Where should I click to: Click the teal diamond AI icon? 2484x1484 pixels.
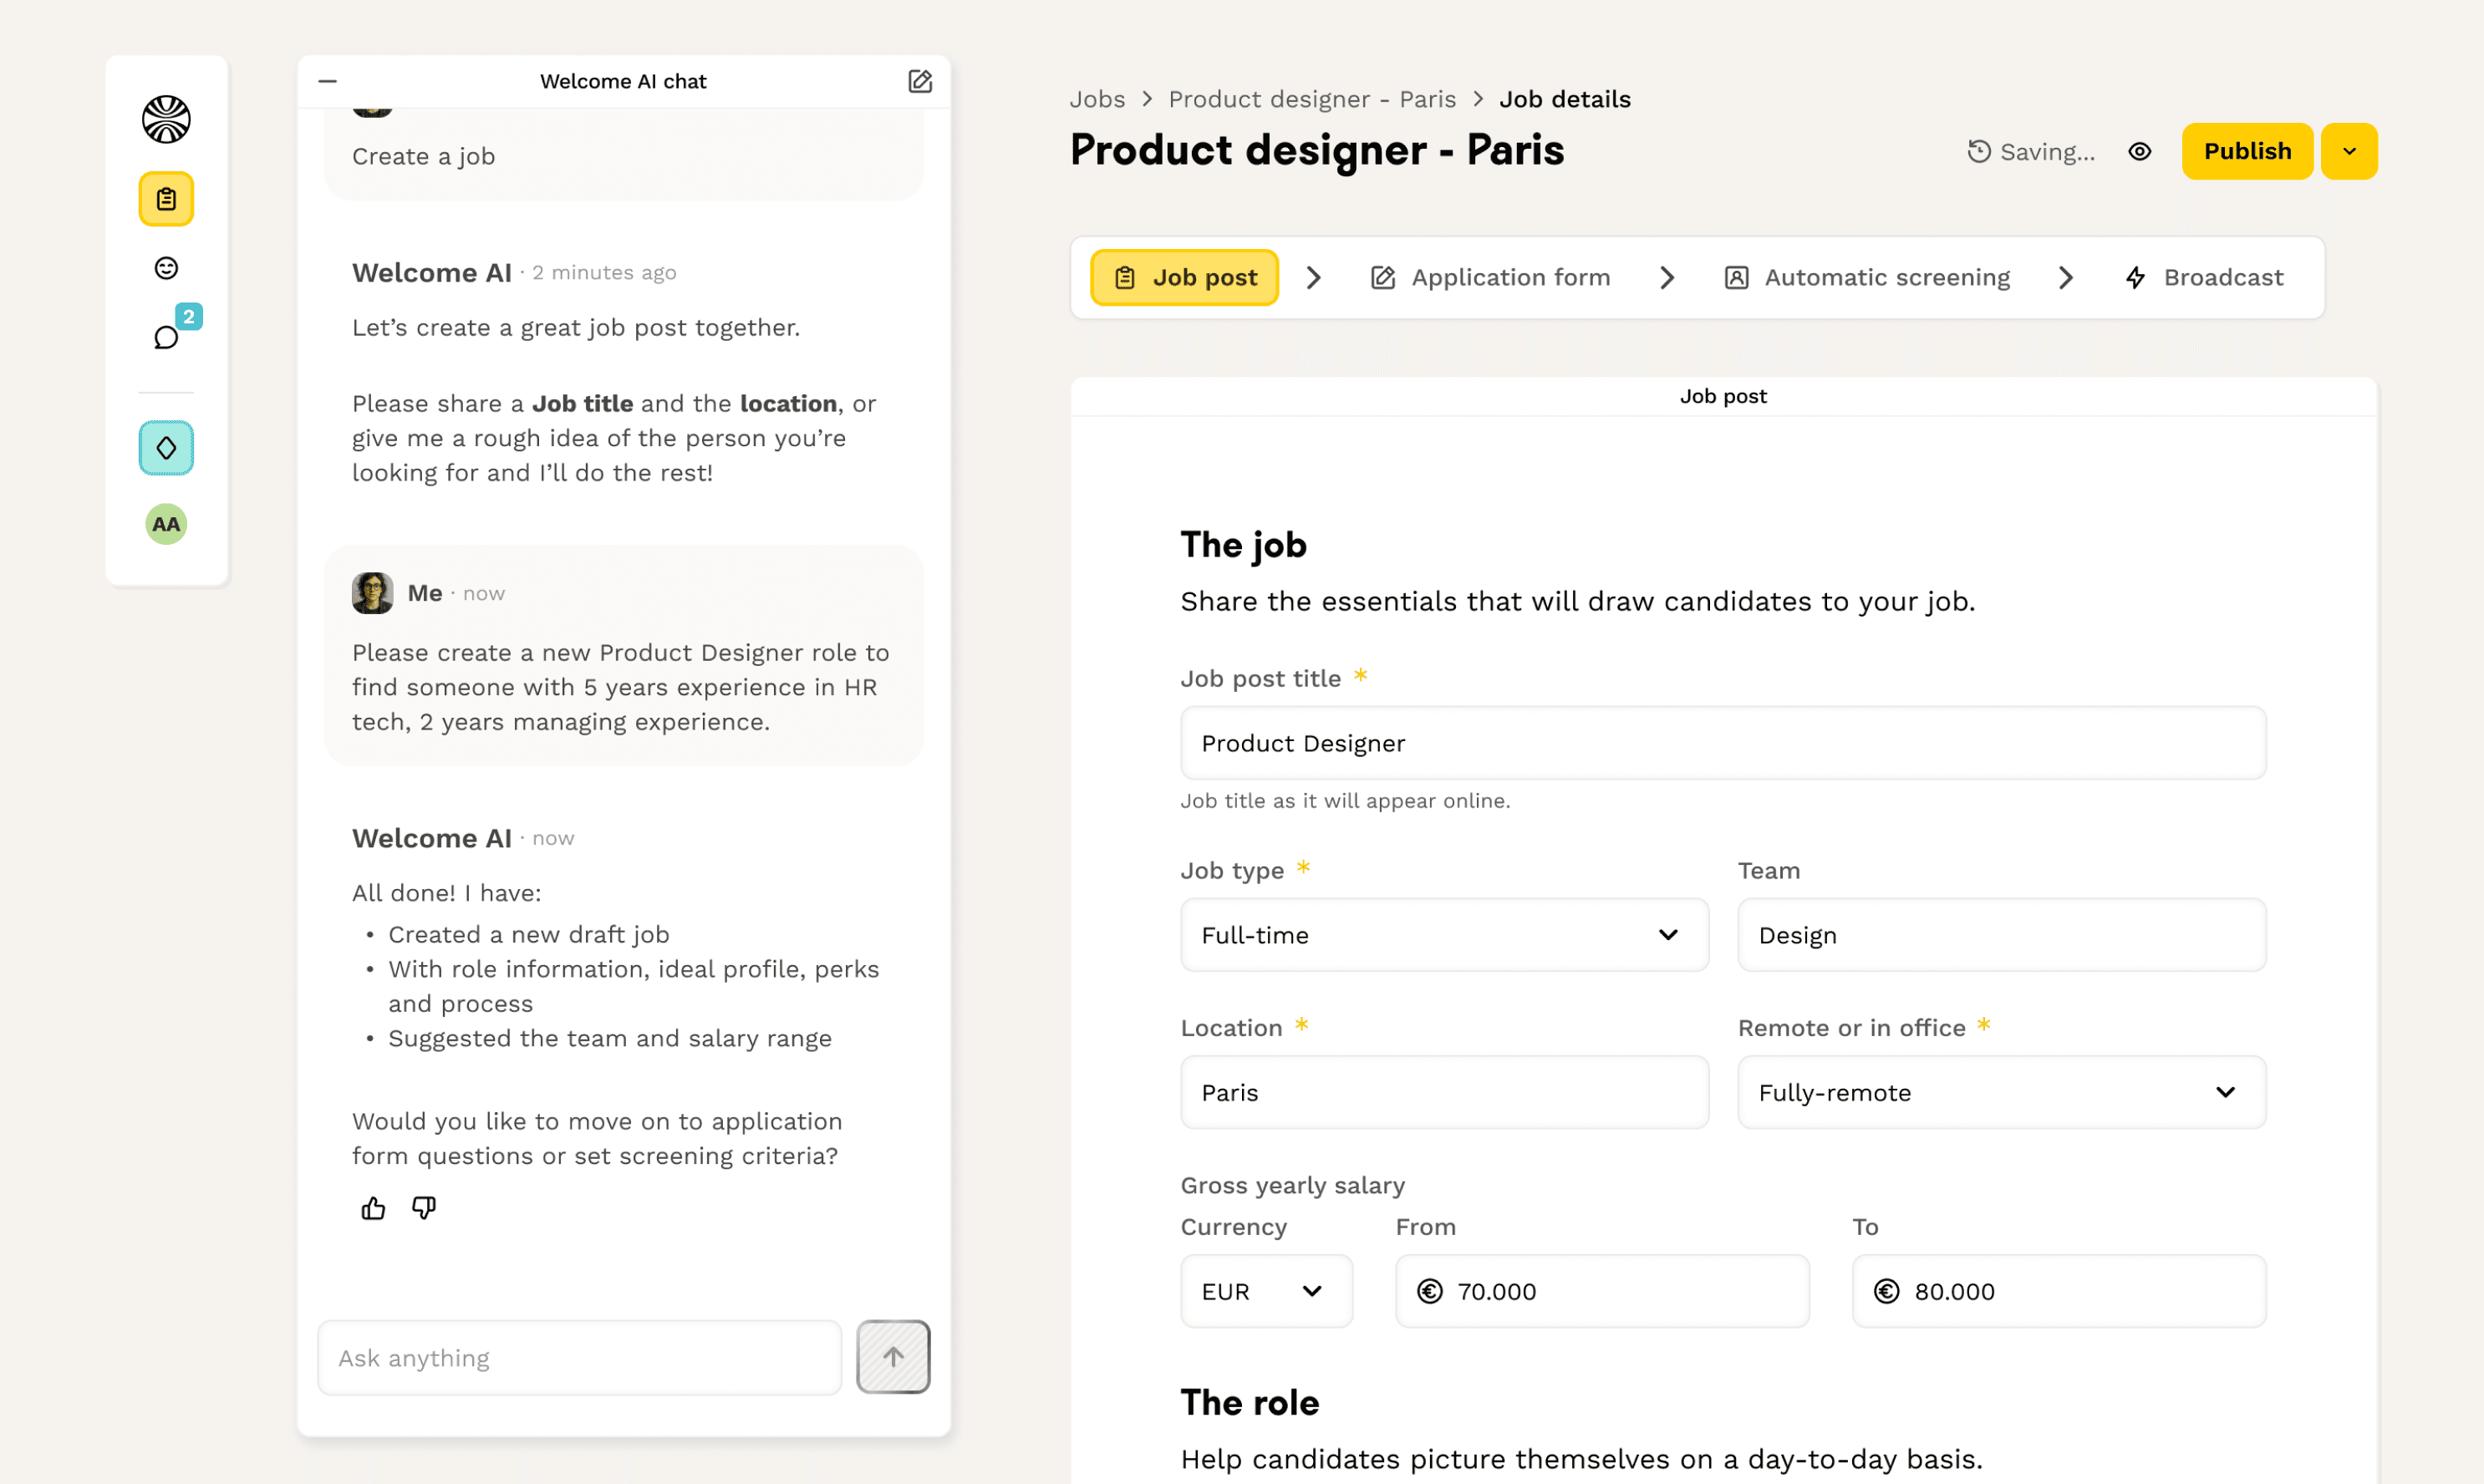click(x=166, y=448)
